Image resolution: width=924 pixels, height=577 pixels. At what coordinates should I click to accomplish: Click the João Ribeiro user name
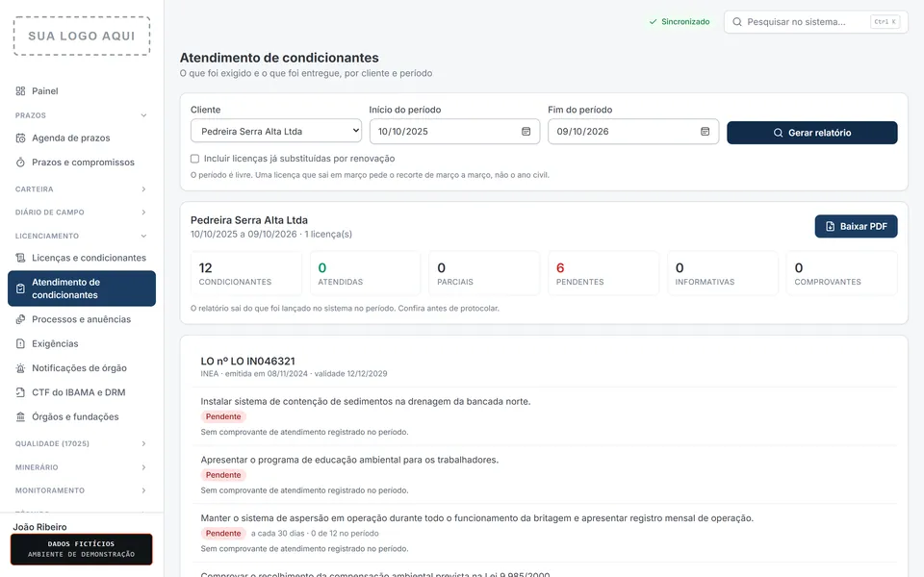coord(40,527)
